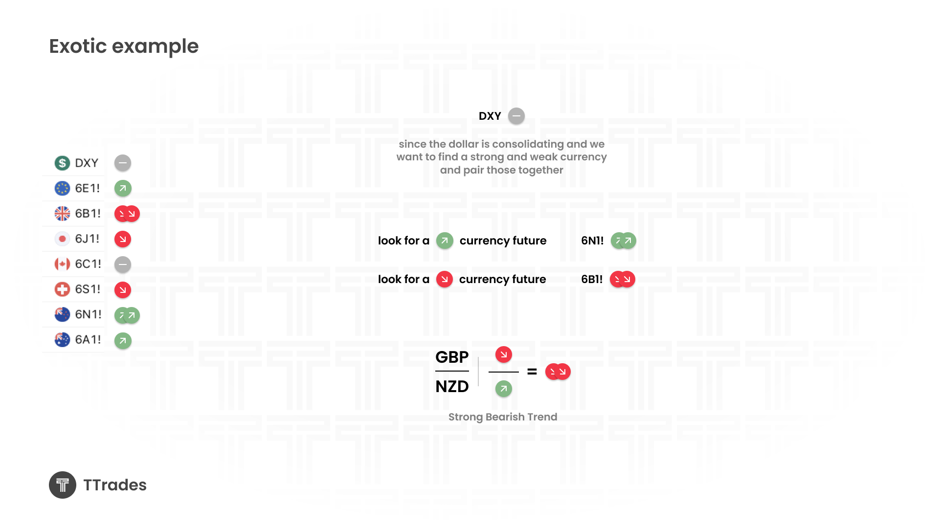Click the Australia flag beside 6A1!
The image size is (939, 528).
(62, 340)
